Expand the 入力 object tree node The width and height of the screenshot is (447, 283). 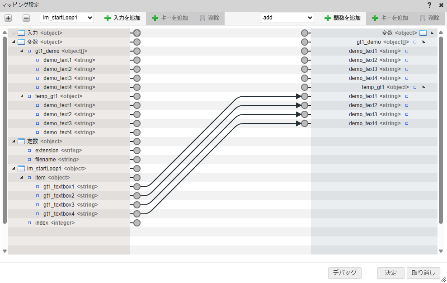click(14, 33)
